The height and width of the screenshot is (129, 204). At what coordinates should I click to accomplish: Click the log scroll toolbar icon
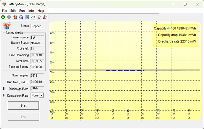39,17
